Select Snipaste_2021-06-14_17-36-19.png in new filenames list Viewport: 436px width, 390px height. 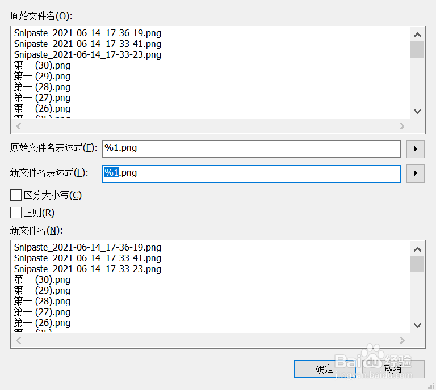[87, 247]
